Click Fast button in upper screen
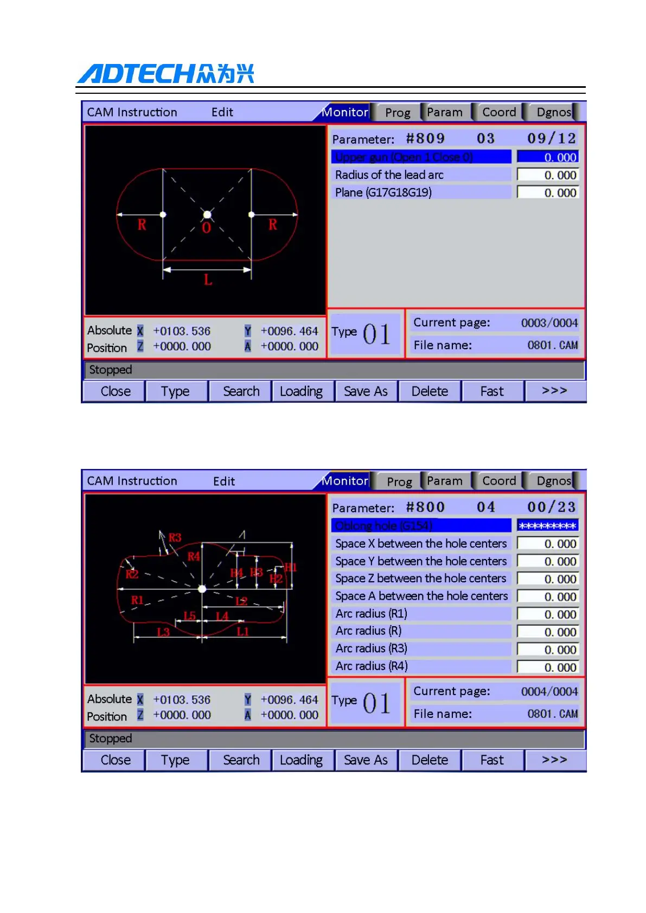The image size is (646, 913). tap(493, 391)
